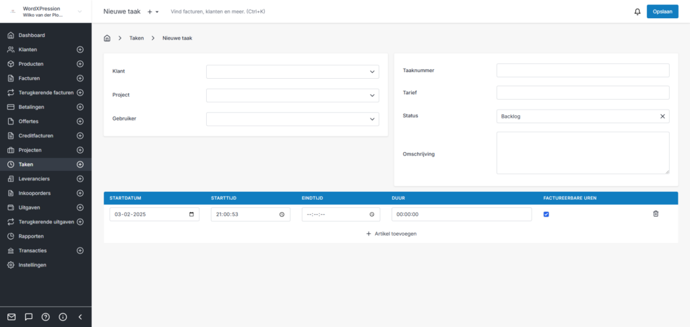
Task: Open Taken breadcrumb link
Action: (136, 38)
